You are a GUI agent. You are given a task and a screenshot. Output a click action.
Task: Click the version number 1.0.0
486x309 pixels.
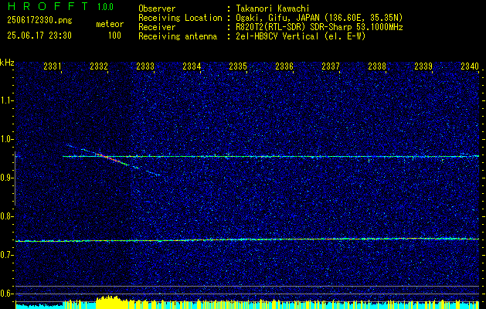coord(105,6)
